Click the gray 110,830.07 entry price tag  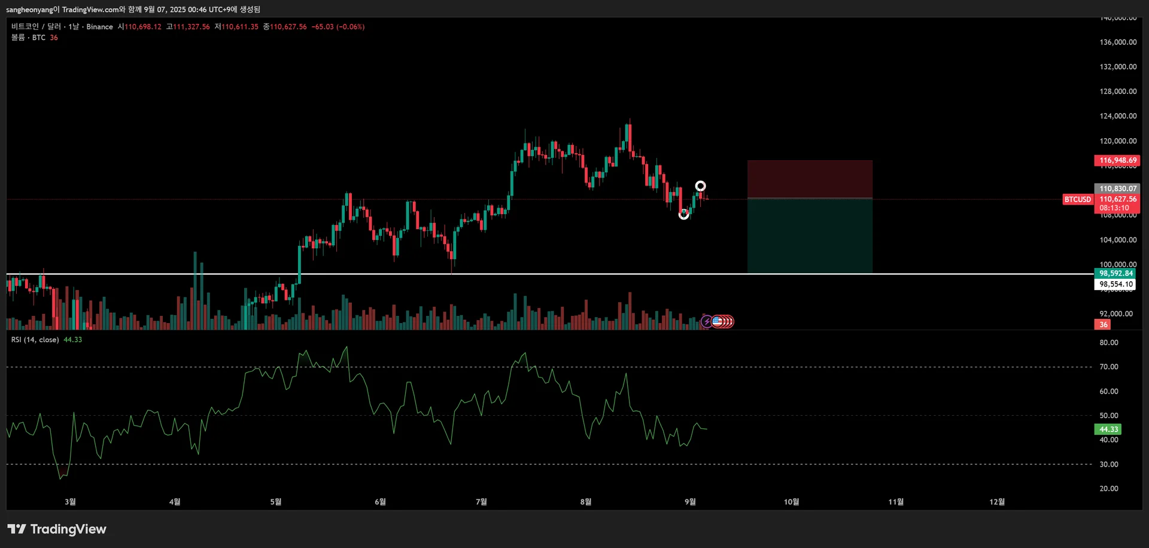pyautogui.click(x=1117, y=188)
